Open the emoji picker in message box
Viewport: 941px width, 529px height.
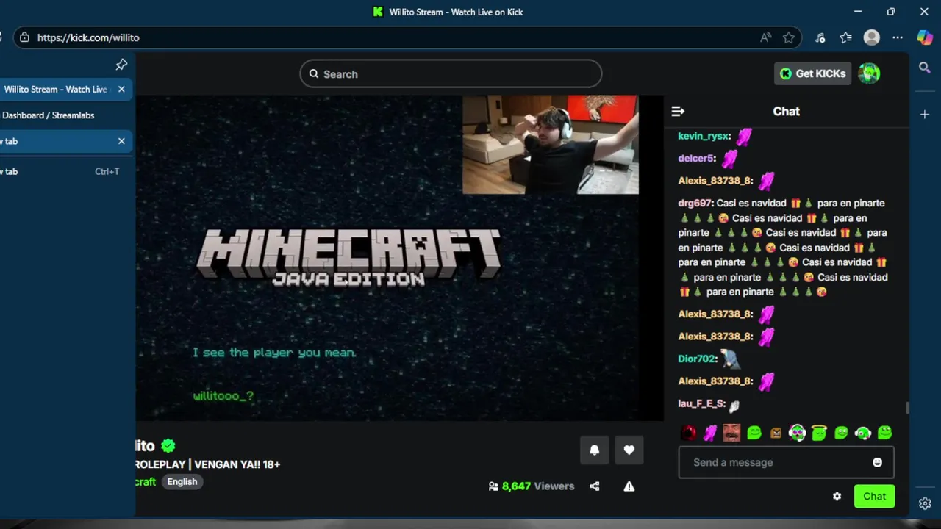[877, 462]
